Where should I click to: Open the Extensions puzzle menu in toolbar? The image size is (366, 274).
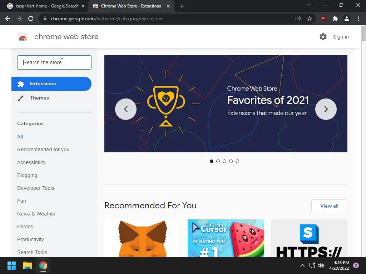coord(335,19)
